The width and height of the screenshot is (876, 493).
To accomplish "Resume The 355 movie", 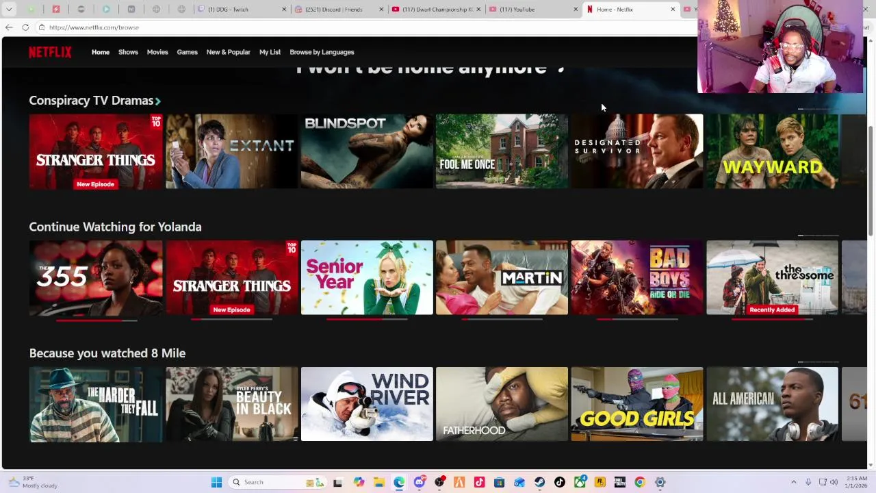I will tap(95, 277).
